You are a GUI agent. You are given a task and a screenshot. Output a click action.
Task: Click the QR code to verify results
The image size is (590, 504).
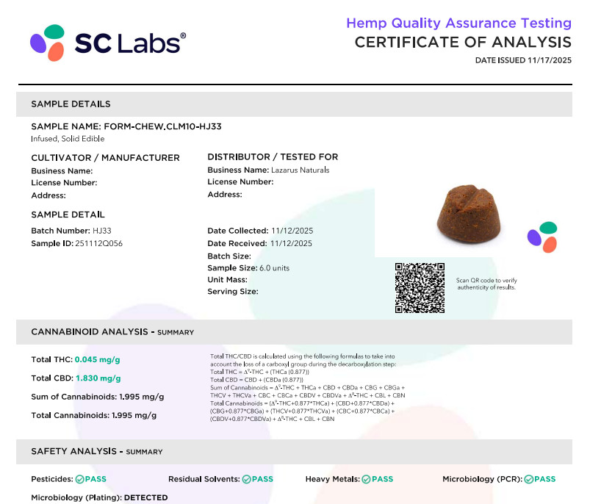point(420,288)
